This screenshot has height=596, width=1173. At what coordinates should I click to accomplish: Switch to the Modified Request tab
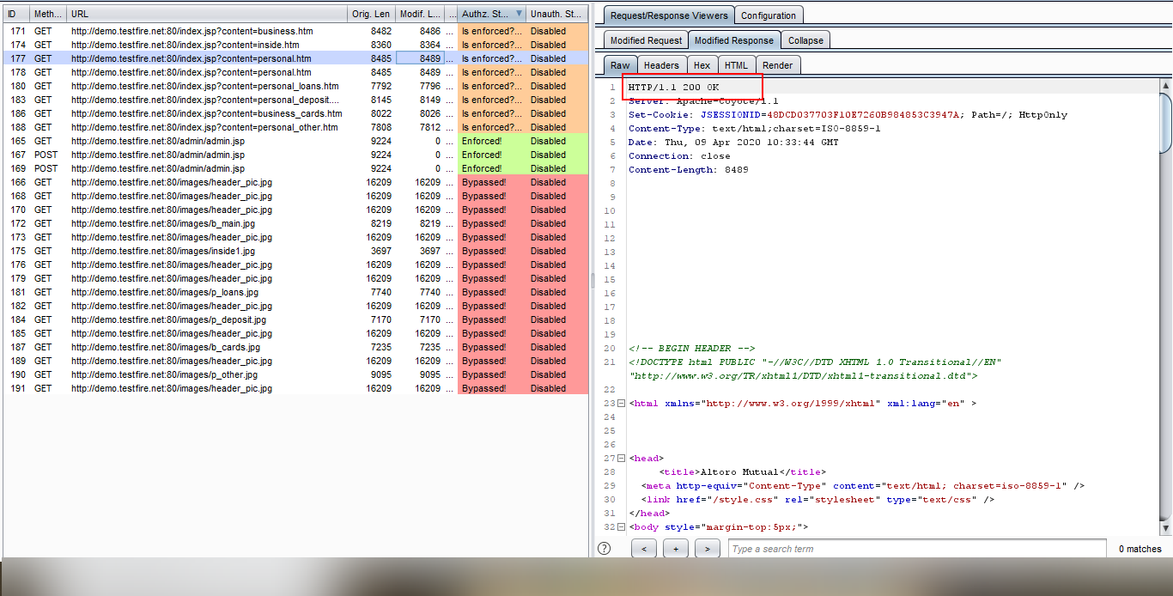coord(646,40)
